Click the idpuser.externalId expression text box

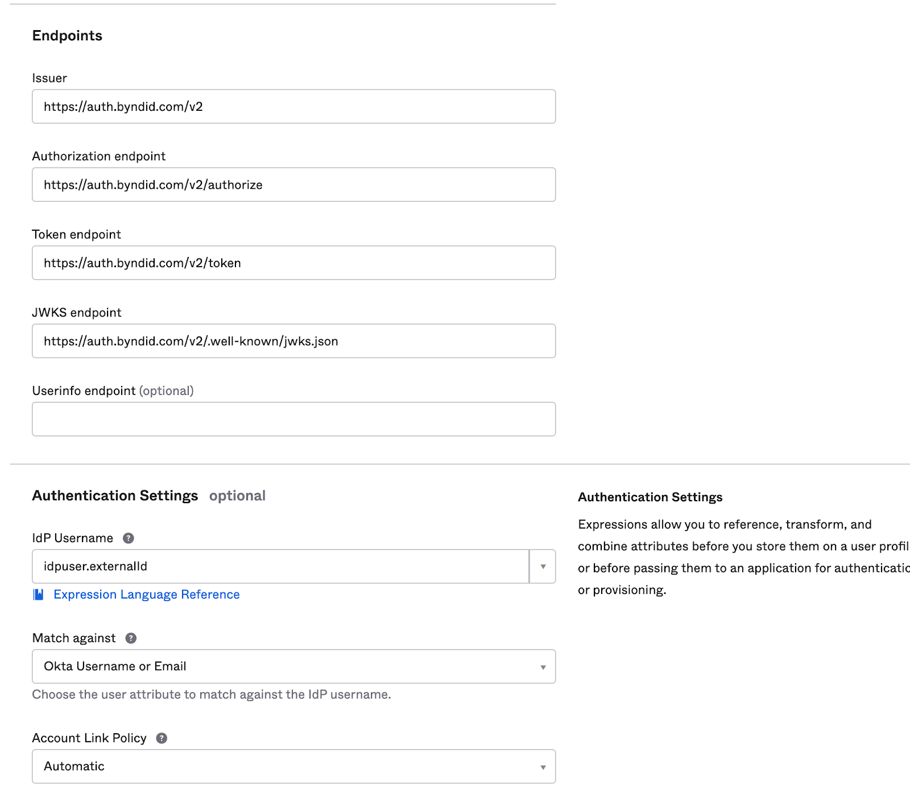(x=280, y=567)
